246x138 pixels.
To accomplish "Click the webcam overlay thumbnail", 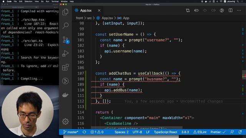I will click(27, 111).
